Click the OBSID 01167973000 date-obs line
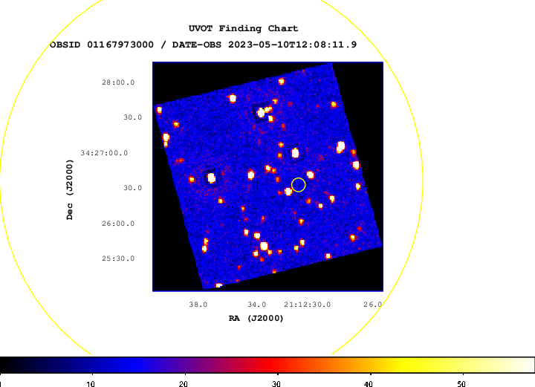 click(x=204, y=45)
